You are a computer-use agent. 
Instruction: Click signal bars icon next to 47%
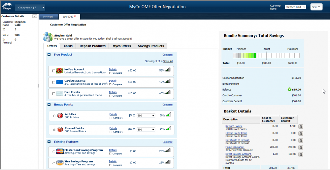pyautogui.click(x=168, y=129)
